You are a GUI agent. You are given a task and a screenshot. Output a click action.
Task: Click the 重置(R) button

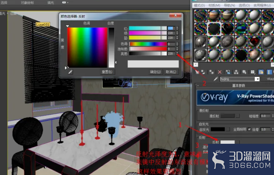pos(108,72)
